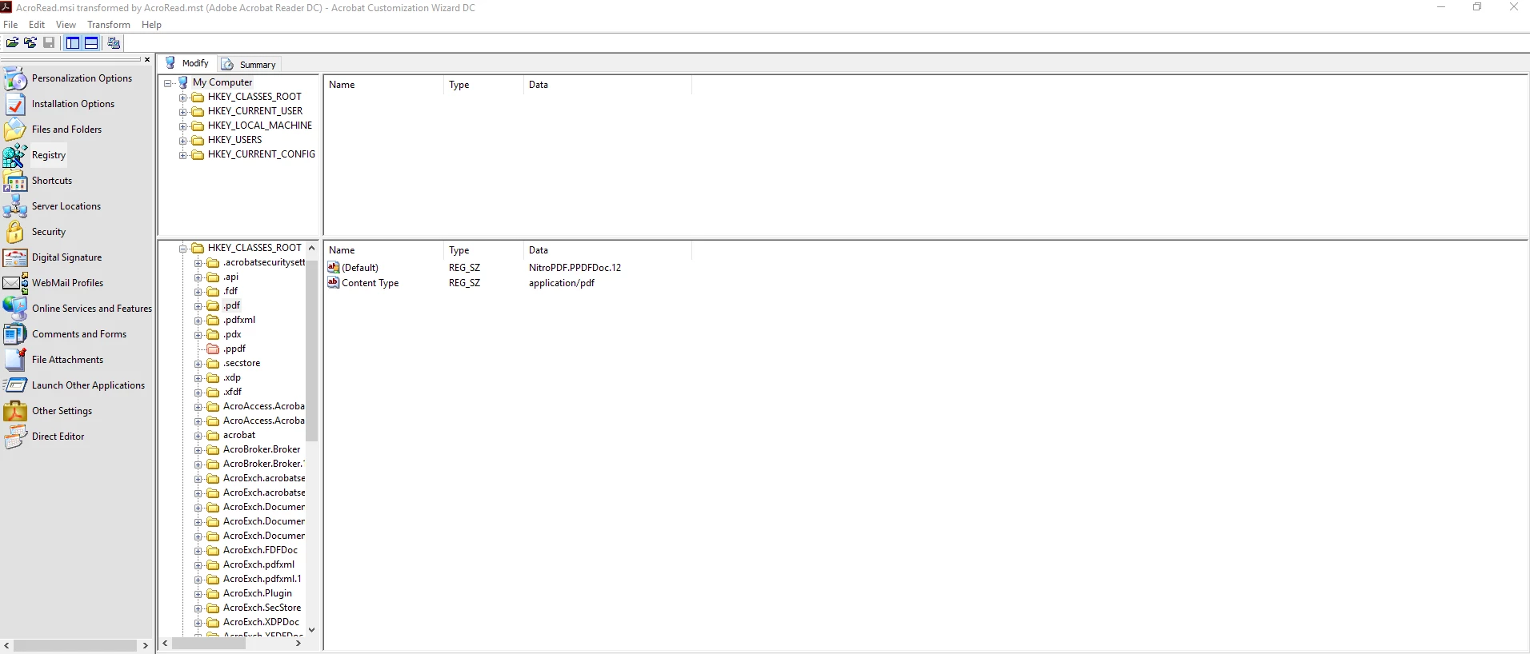This screenshot has height=654, width=1530.
Task: Toggle the left navigation panel layout icon
Action: 73,43
